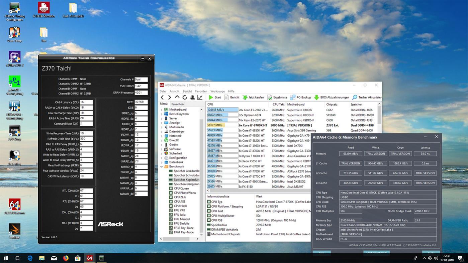Open Firefox from the taskbar
Screen dimensions: 468x263
pos(66,258)
